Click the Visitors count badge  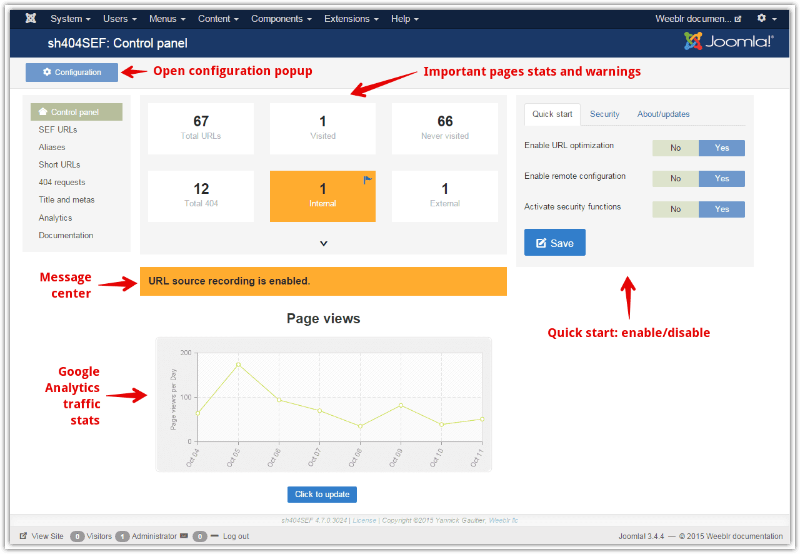tap(77, 536)
